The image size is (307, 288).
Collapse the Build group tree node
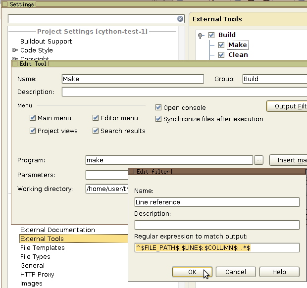point(200,36)
